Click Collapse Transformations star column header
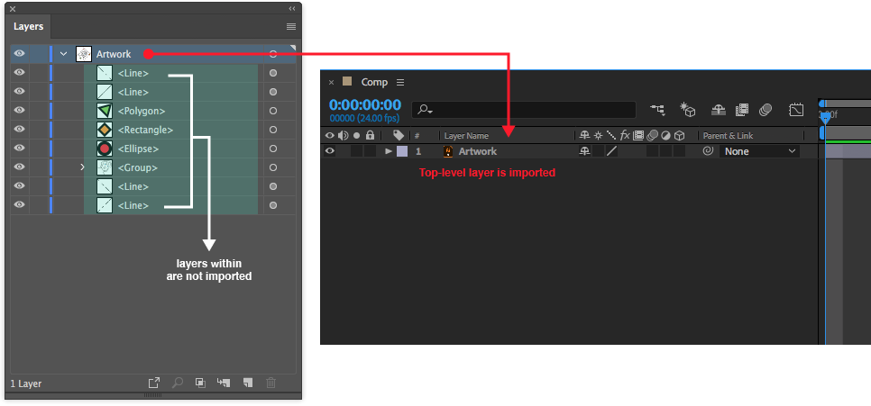Image resolution: width=871 pixels, height=406 pixels. [599, 135]
